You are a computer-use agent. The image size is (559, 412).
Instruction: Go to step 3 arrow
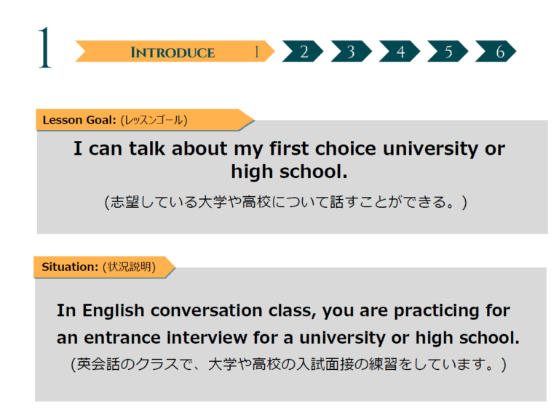351,52
